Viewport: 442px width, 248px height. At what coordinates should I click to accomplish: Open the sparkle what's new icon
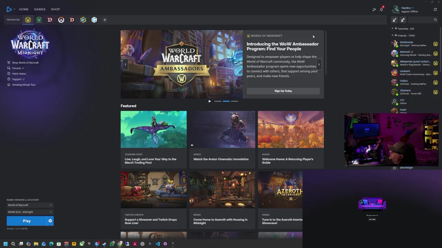(374, 9)
